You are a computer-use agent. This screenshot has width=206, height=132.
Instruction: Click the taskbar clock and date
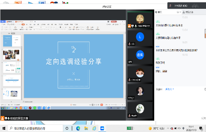tap(190, 128)
